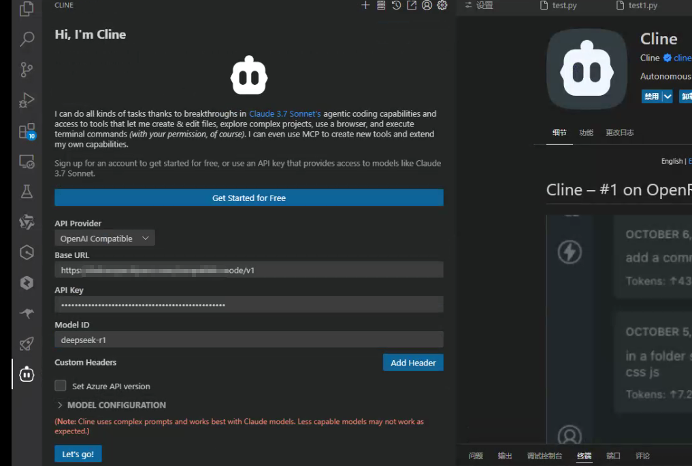Open the 调试控制台 panel tab
Image resolution: width=692 pixels, height=466 pixels.
544,456
